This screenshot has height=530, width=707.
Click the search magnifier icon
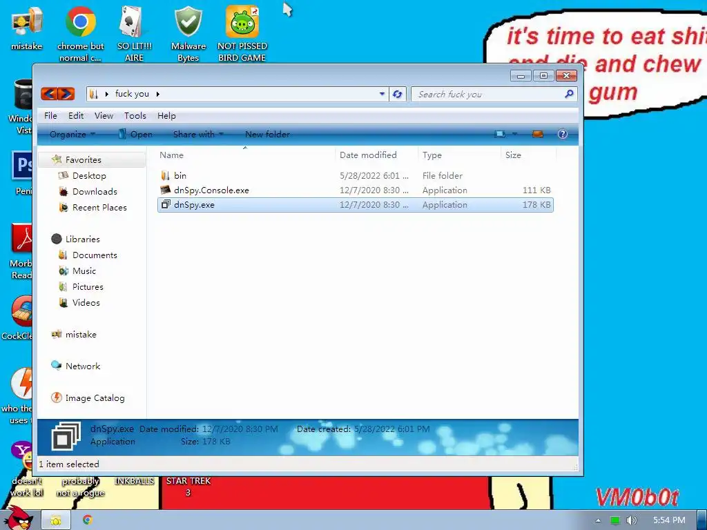[x=569, y=94]
